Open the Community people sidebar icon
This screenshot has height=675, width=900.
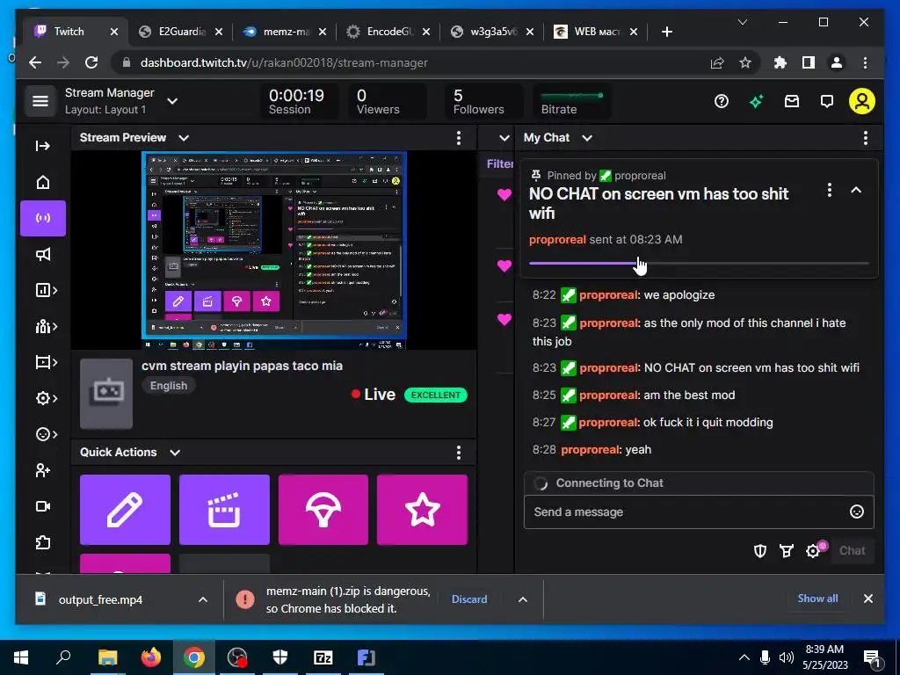pos(46,327)
